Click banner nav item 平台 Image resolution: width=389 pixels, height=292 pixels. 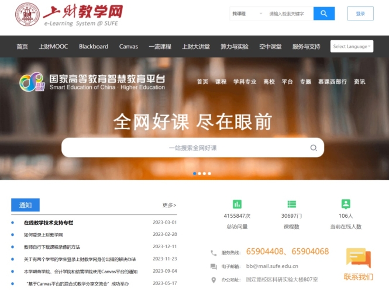click(287, 82)
